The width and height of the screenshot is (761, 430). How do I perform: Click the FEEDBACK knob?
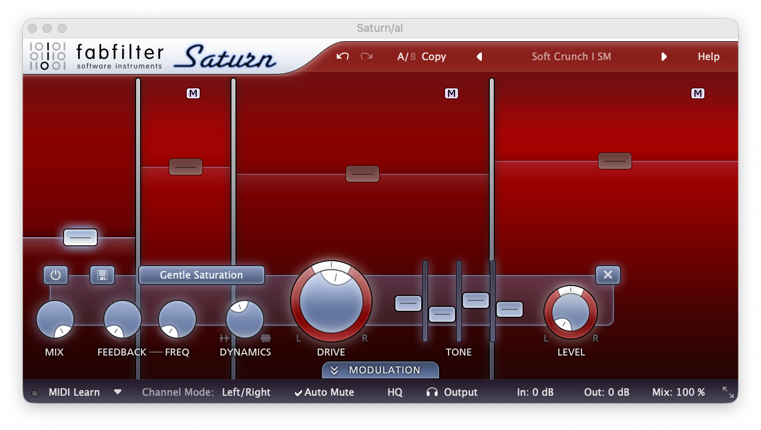tap(123, 319)
